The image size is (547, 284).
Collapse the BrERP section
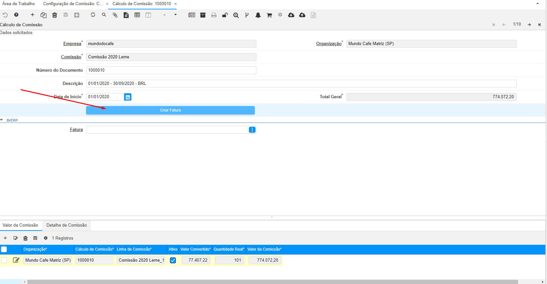click(2, 120)
